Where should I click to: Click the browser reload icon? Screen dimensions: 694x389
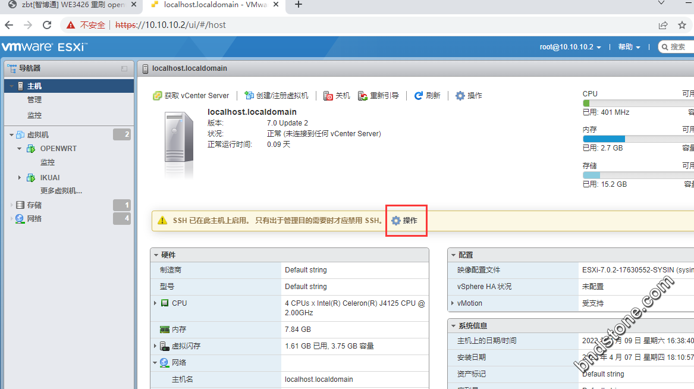(x=47, y=25)
